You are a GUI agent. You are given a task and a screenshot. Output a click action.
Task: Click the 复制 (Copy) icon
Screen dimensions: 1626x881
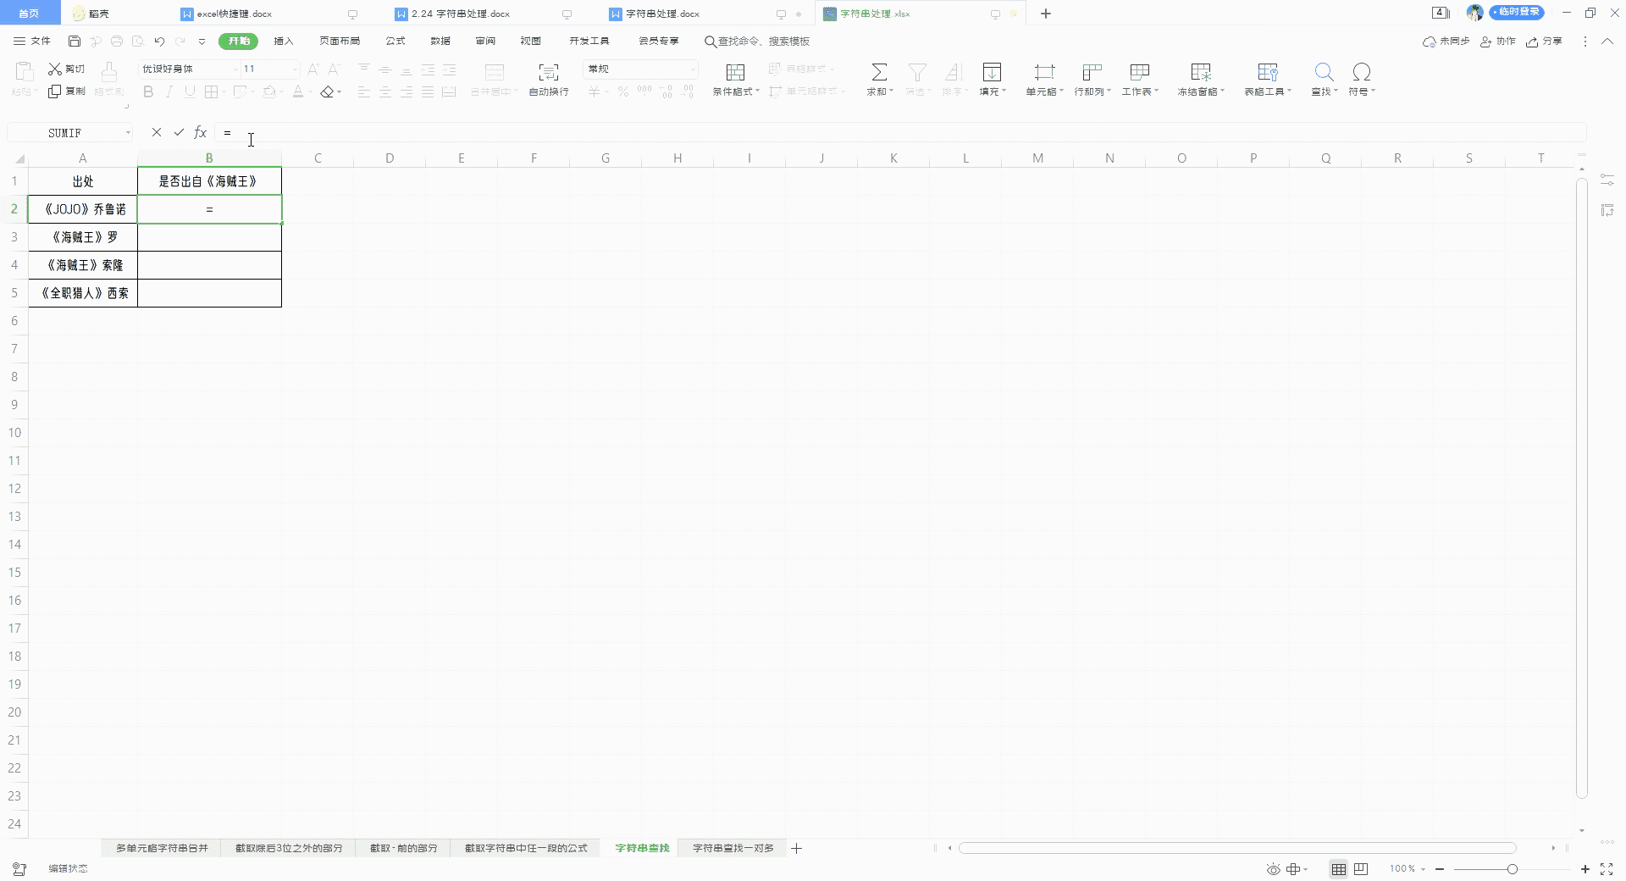click(53, 91)
